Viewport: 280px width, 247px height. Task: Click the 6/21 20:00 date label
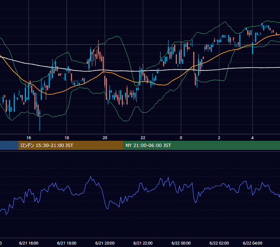point(105,243)
